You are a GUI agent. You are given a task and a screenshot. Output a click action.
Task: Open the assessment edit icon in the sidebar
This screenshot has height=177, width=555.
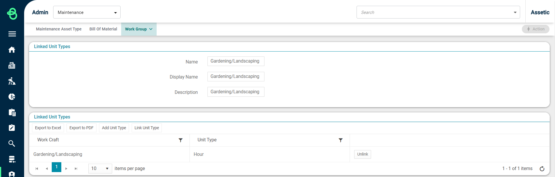(12, 128)
